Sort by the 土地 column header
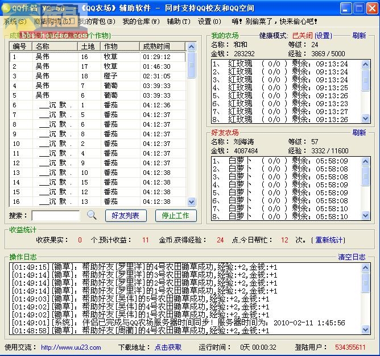 click(x=89, y=46)
